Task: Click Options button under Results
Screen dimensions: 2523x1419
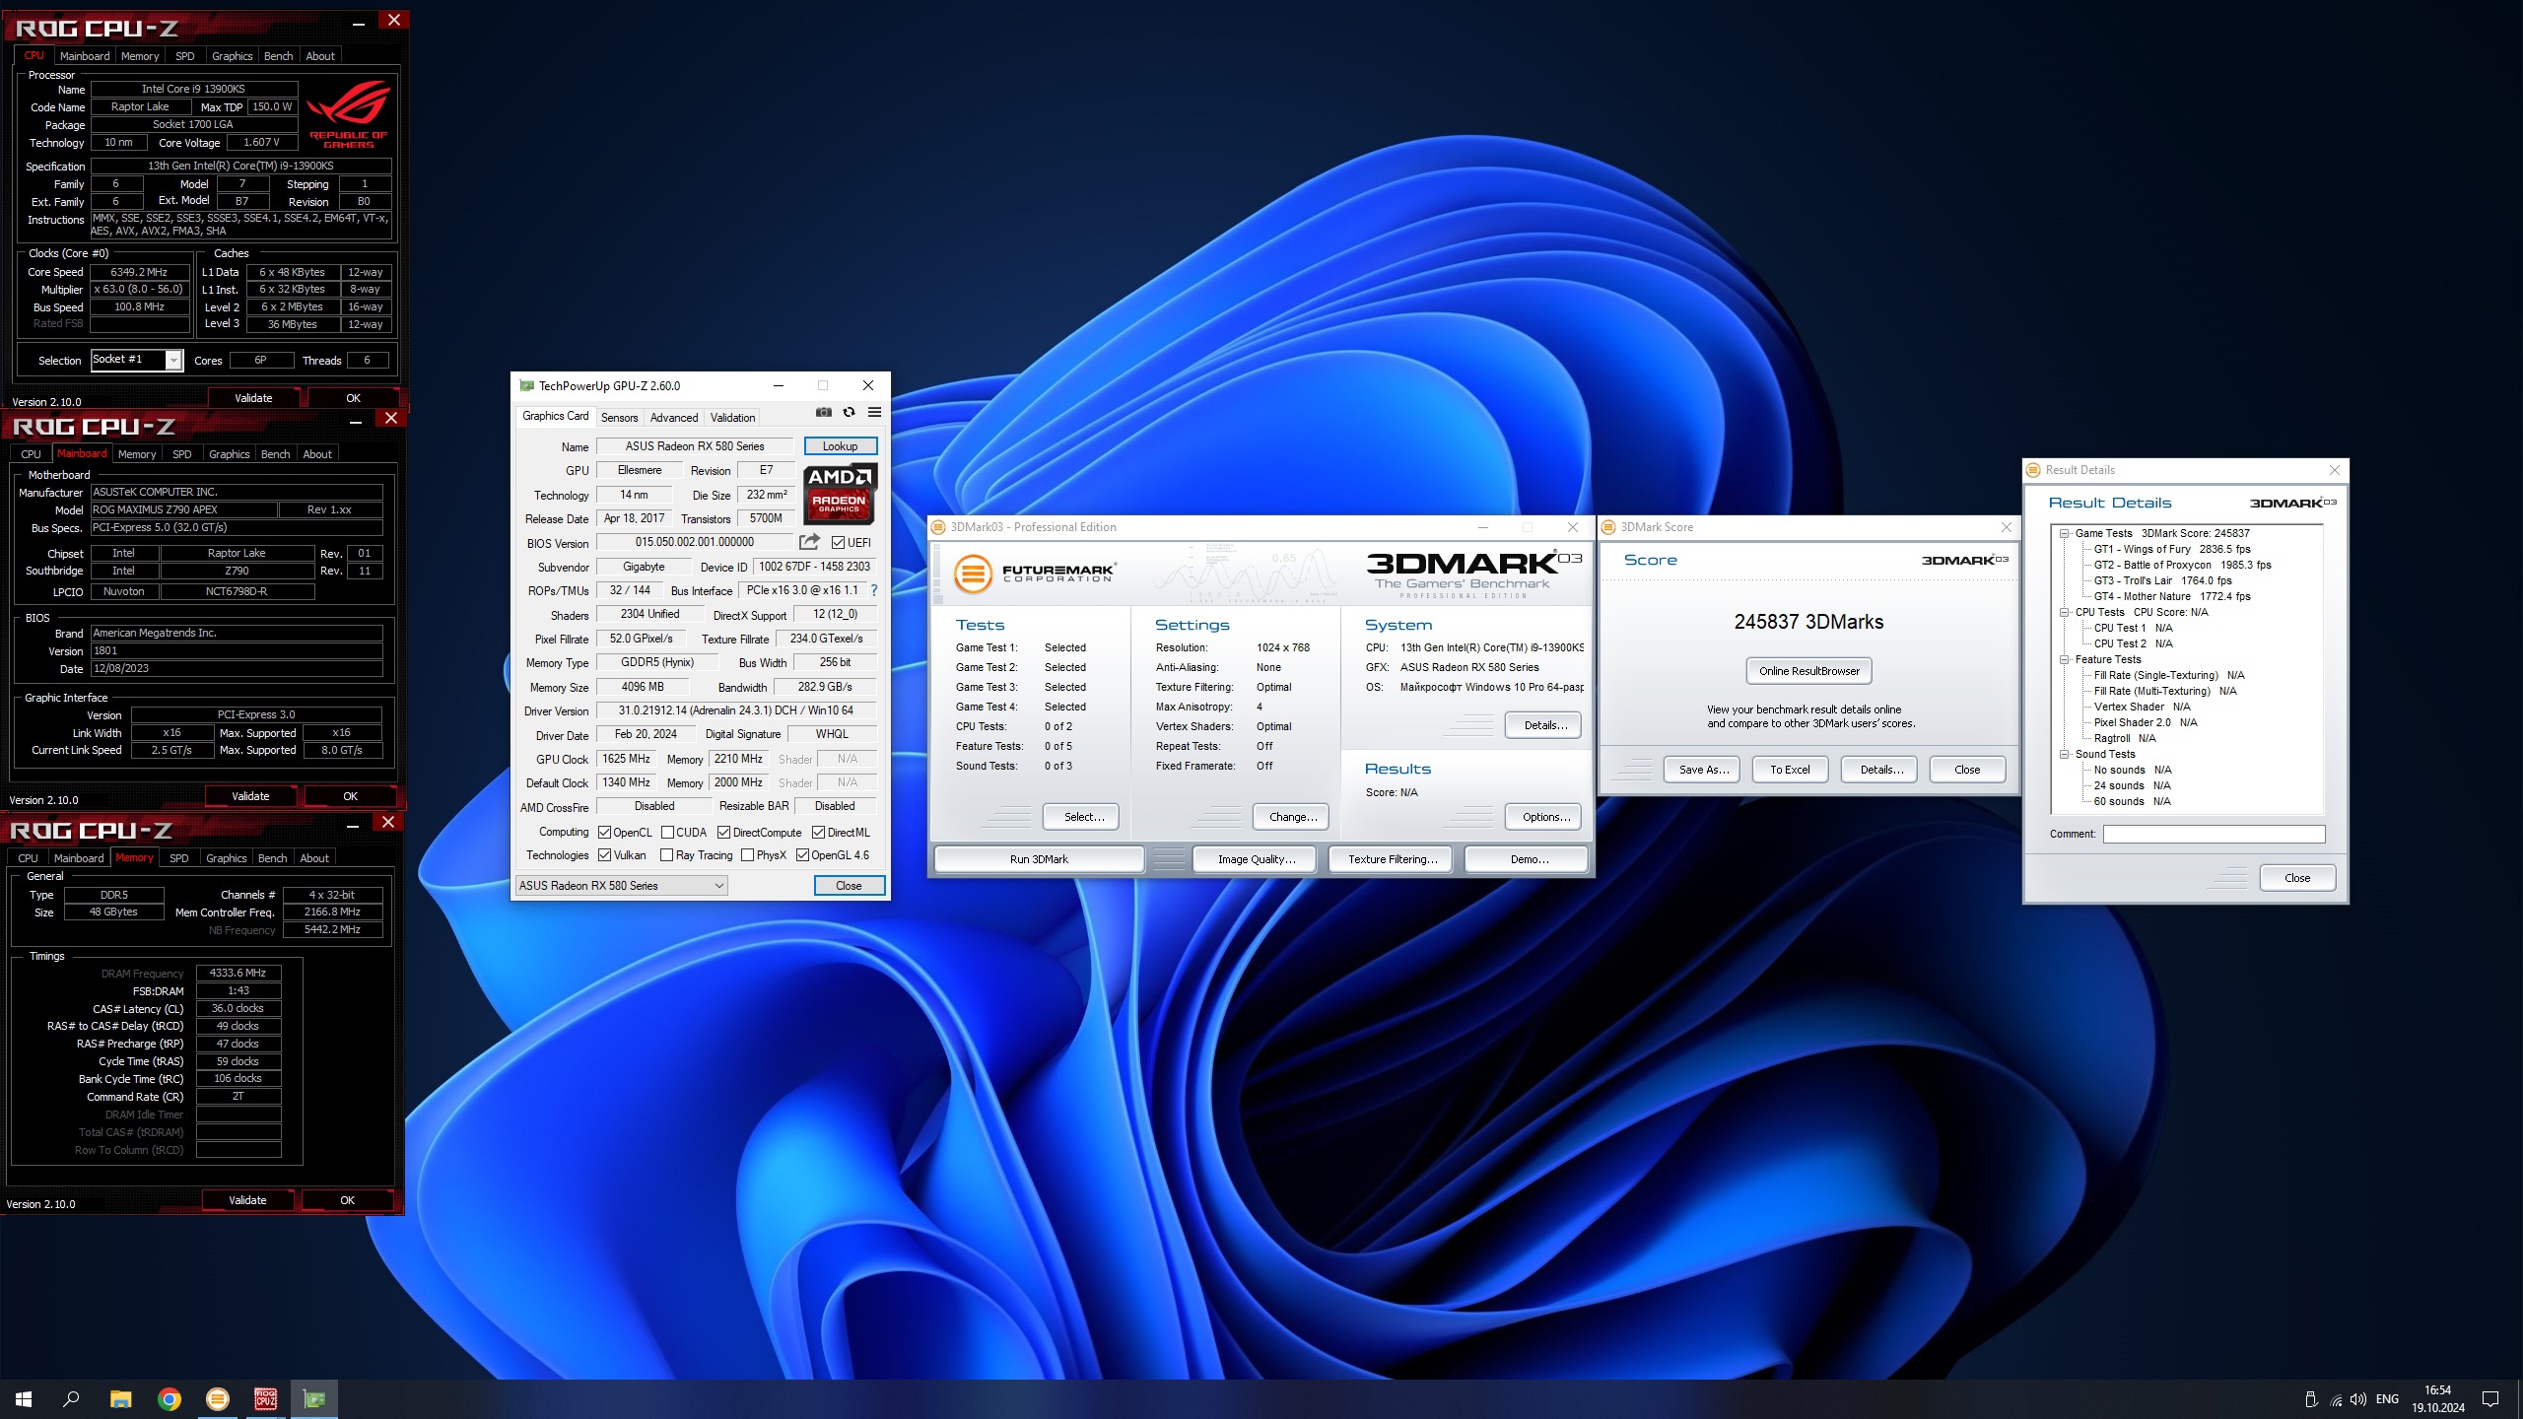Action: click(x=1544, y=817)
